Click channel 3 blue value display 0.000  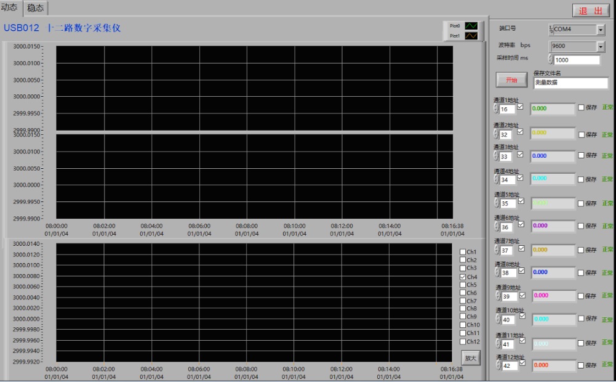553,156
